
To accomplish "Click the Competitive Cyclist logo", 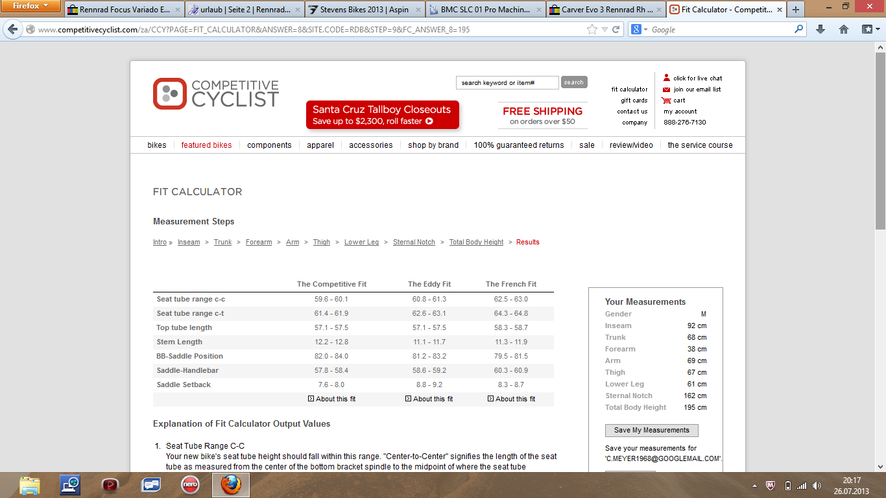I will pyautogui.click(x=215, y=93).
